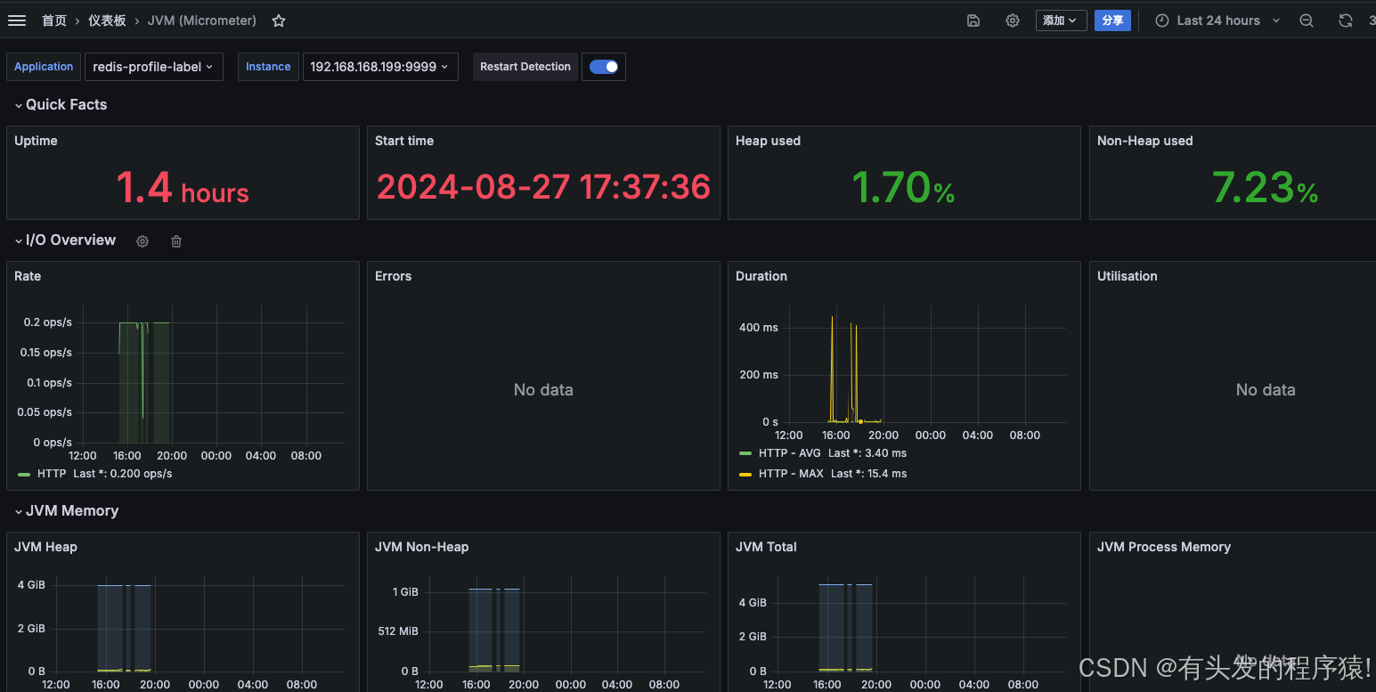This screenshot has width=1376, height=692.
Task: Open the Uptime panel title
Action: click(x=36, y=141)
